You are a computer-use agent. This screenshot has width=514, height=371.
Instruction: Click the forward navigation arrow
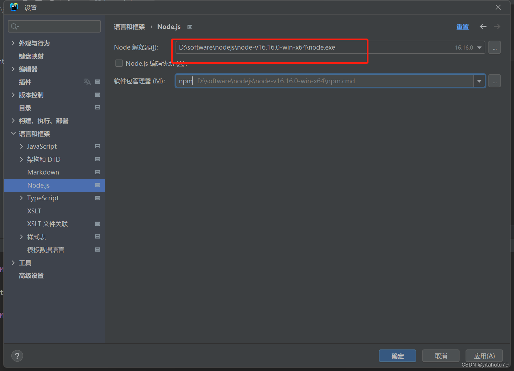tap(497, 26)
